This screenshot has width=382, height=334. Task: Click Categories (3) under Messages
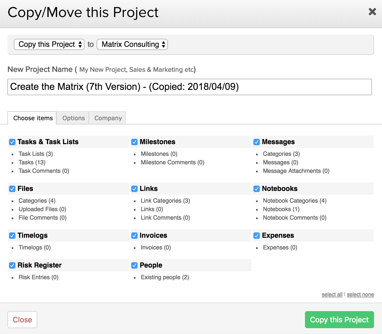[x=281, y=154]
